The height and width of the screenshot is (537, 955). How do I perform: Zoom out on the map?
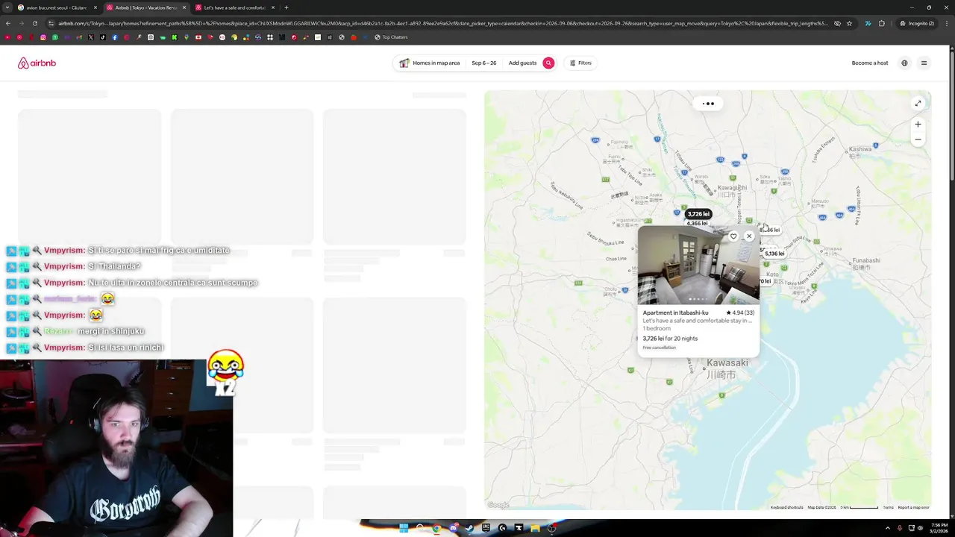tap(918, 139)
